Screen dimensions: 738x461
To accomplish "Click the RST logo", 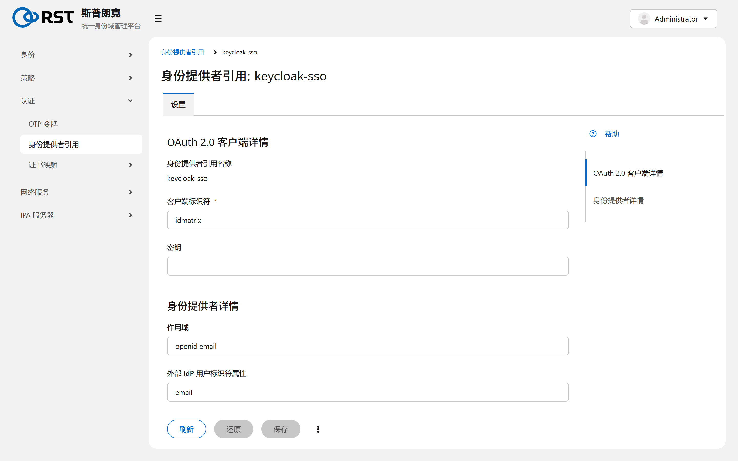I will 43,17.
